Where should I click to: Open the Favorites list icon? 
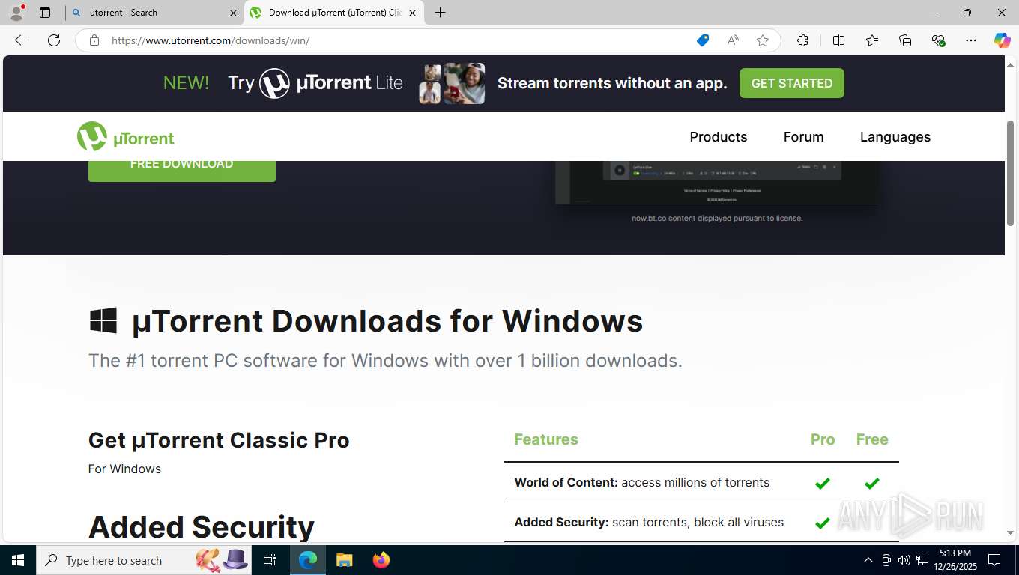[872, 40]
